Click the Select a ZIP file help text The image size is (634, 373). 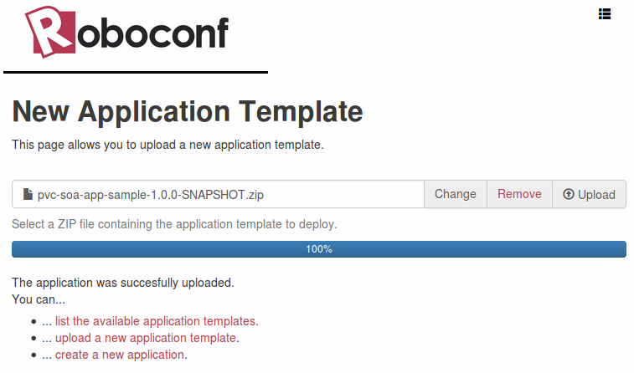click(x=174, y=224)
